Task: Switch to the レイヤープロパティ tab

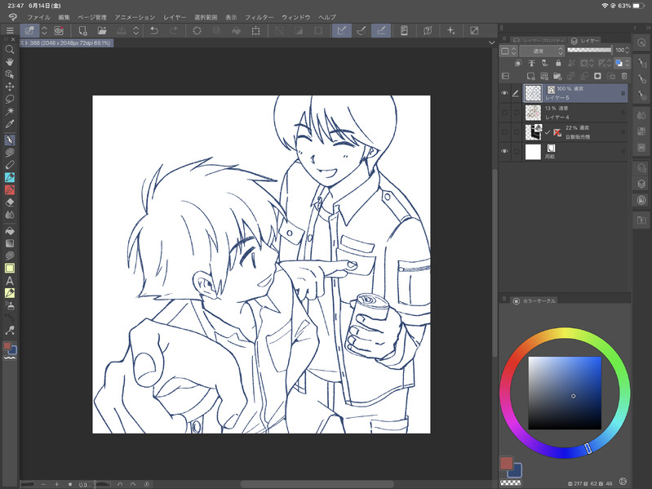Action: (539, 40)
